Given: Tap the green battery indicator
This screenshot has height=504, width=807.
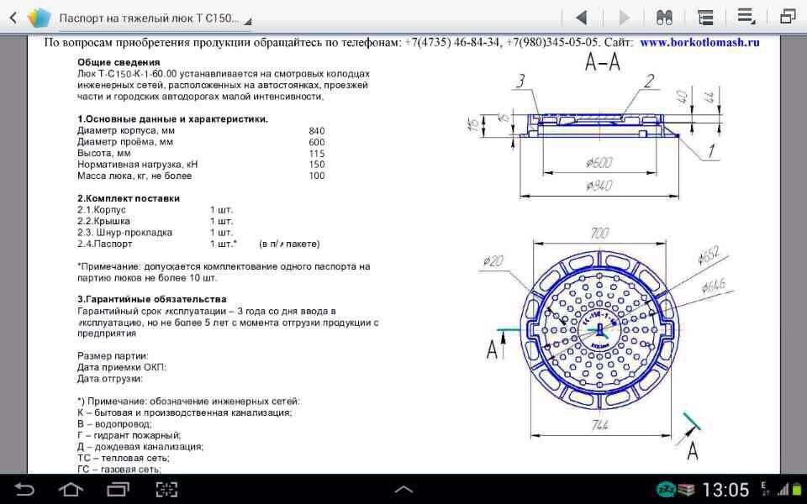Looking at the screenshot, I should (799, 489).
